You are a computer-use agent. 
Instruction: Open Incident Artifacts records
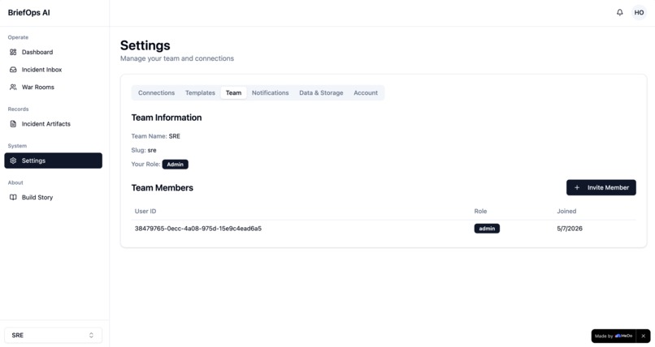click(53, 124)
